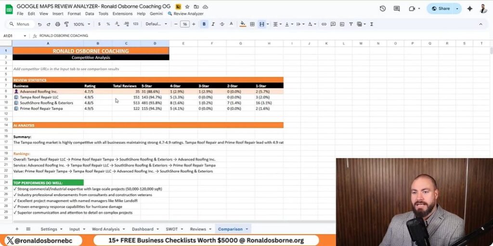
Task: Collapse the toolbar with chevron
Action: pos(481,24)
